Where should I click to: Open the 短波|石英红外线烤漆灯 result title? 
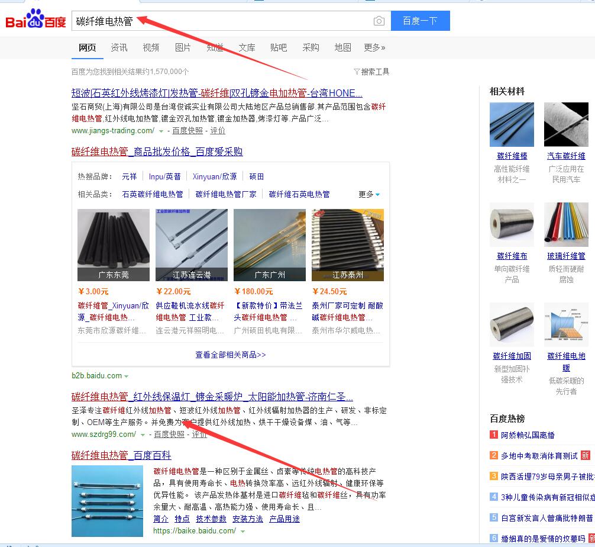pos(216,93)
